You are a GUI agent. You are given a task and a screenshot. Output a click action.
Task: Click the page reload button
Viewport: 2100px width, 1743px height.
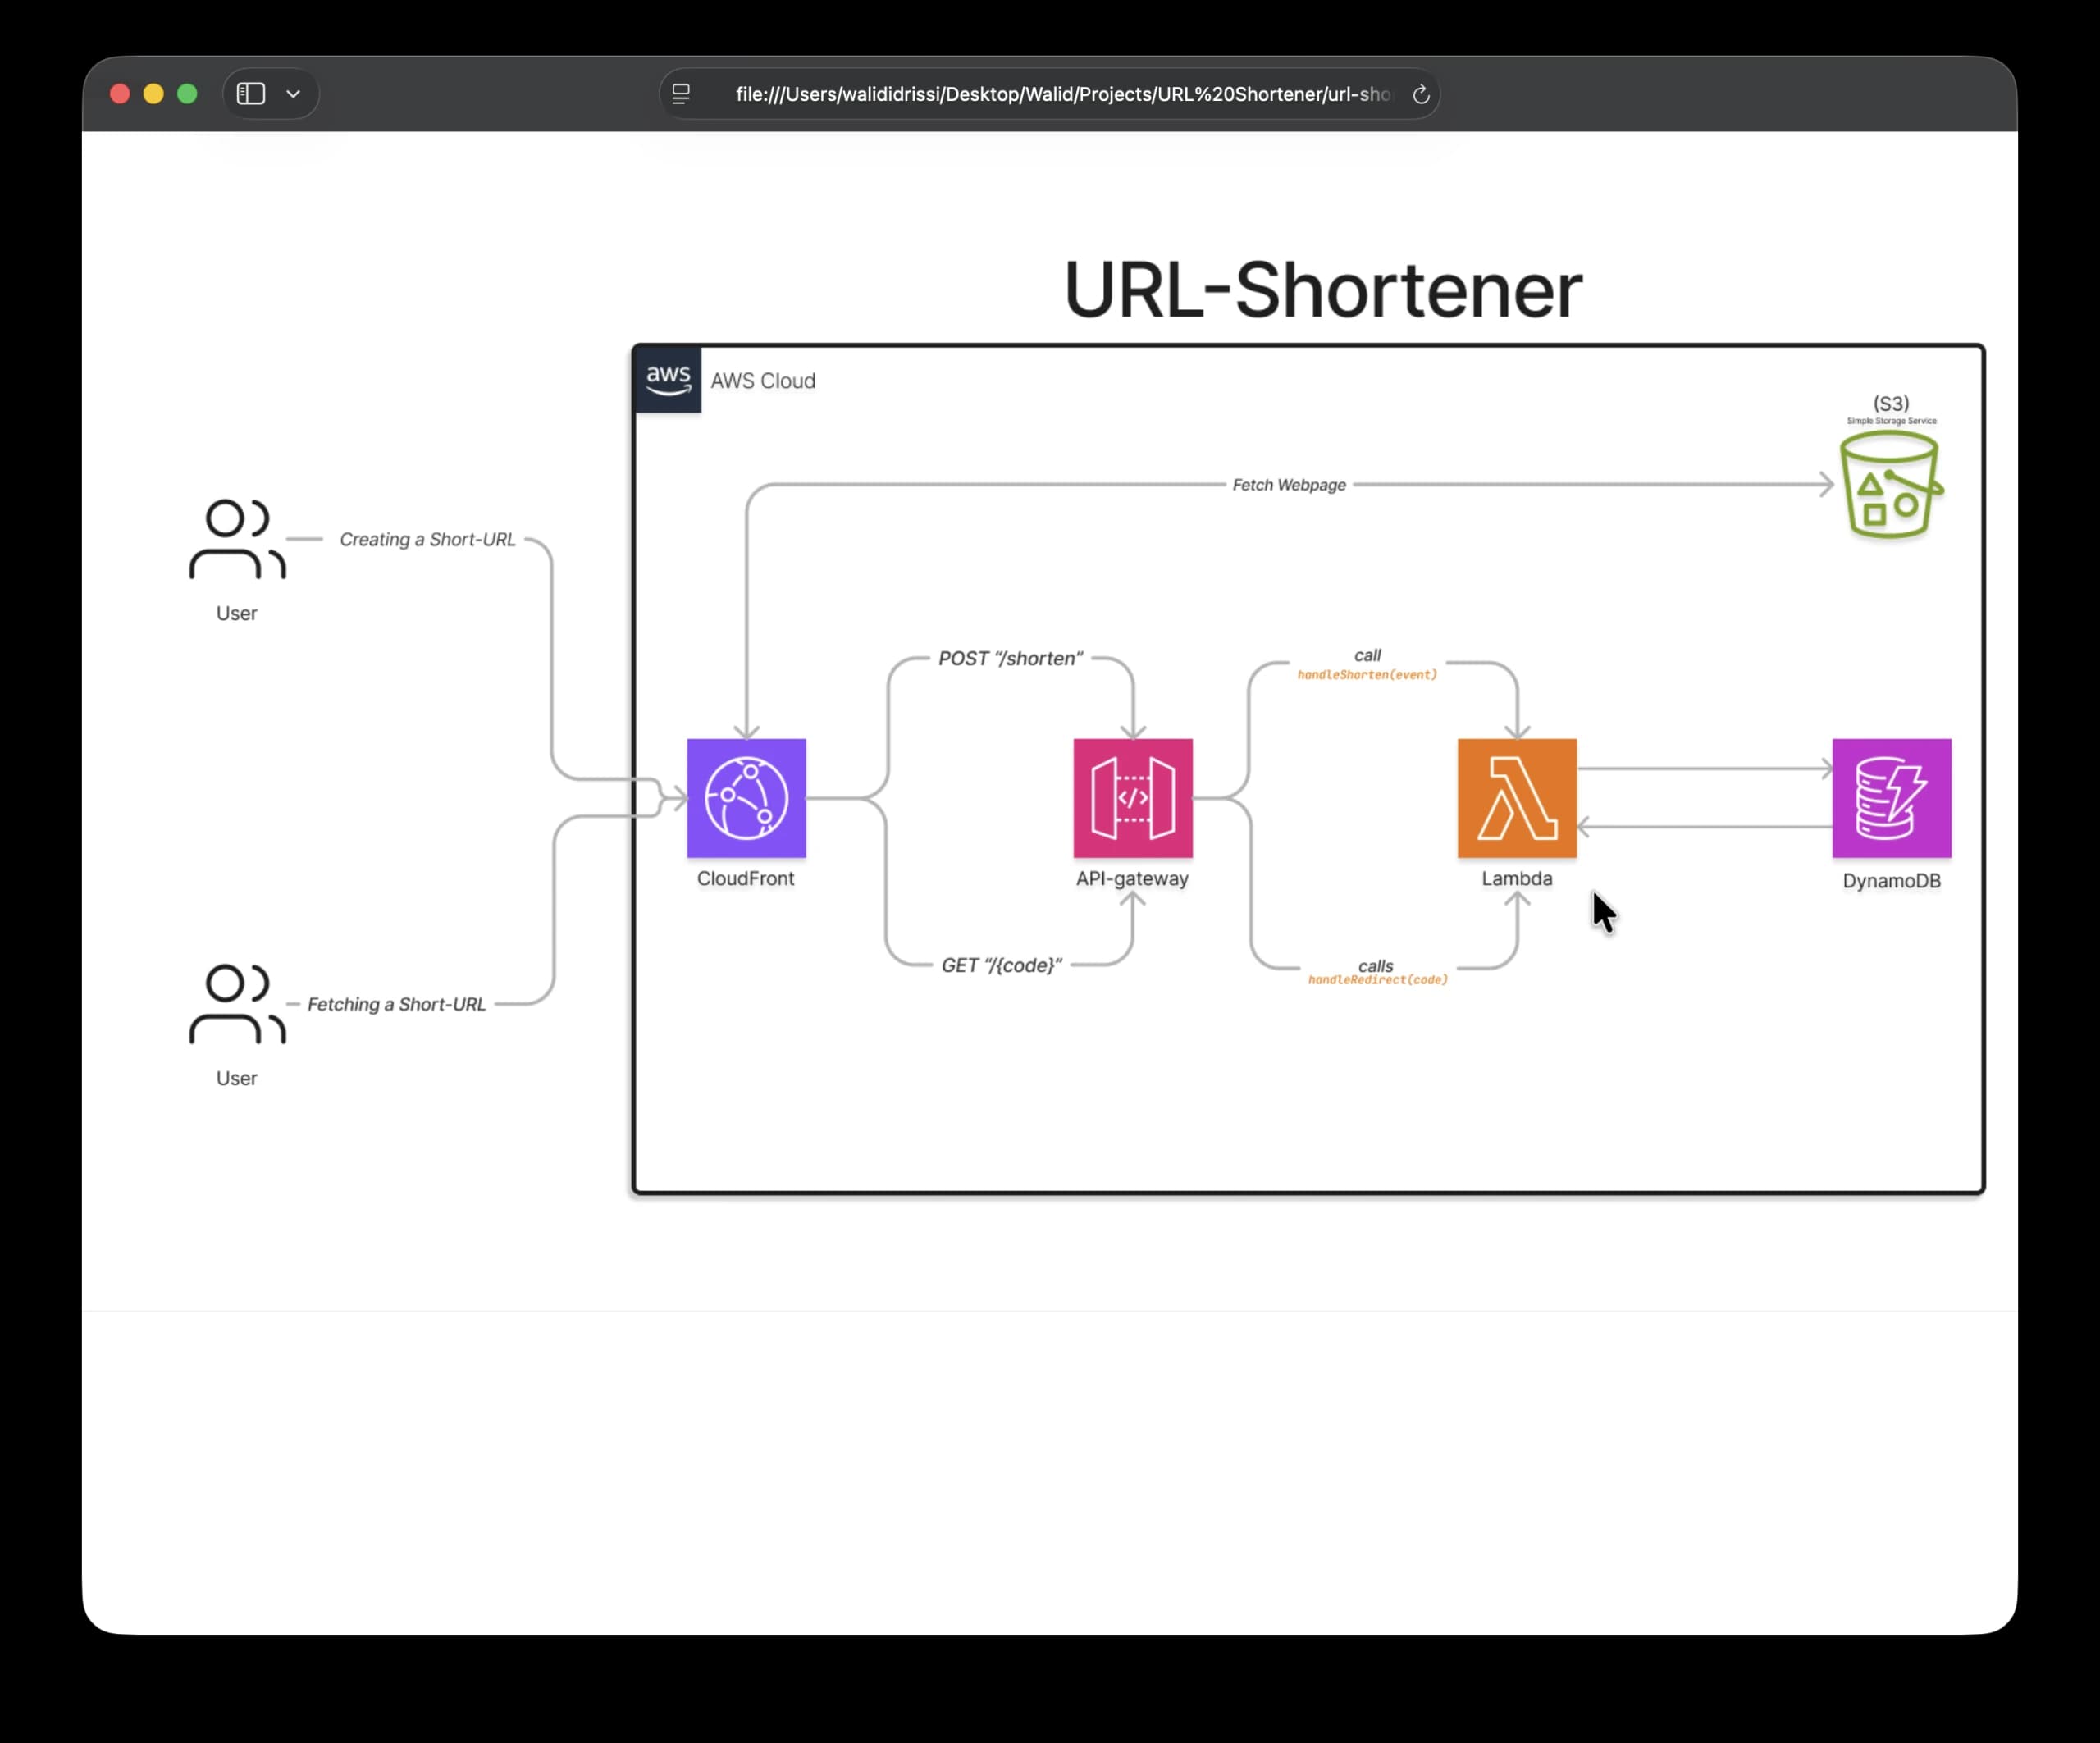tap(1420, 94)
